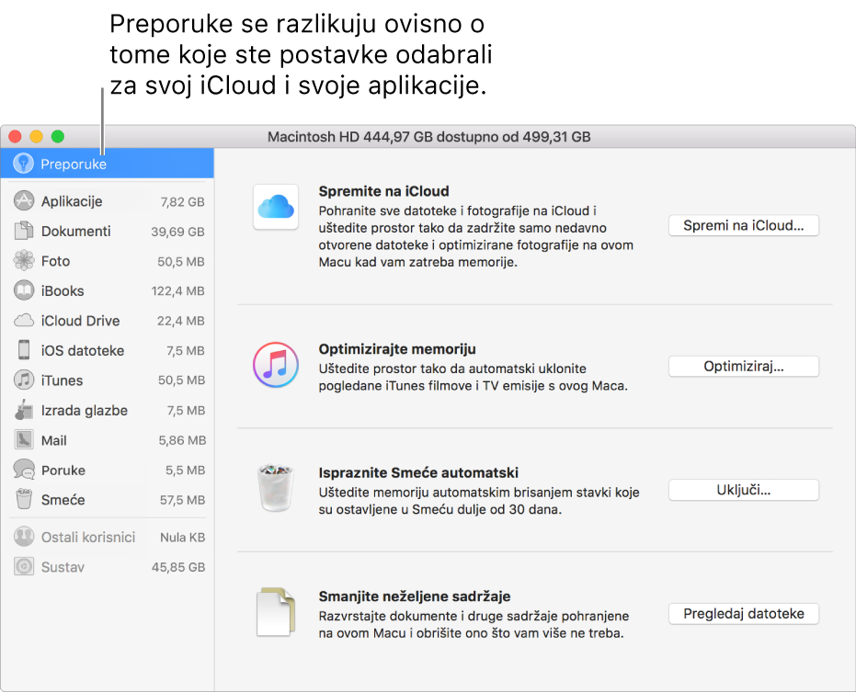Click the Ispraznite Smeće automatski heading
The image size is (856, 692).
point(418,472)
